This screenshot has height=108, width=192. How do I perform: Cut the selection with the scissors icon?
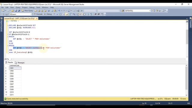pyautogui.click(x=49, y=11)
